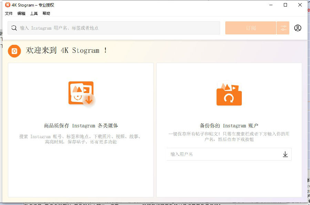Open the 帮助 menu
310x205 pixels.
click(46, 13)
